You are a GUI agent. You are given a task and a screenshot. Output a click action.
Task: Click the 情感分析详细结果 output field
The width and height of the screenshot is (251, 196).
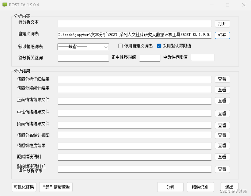(135, 80)
